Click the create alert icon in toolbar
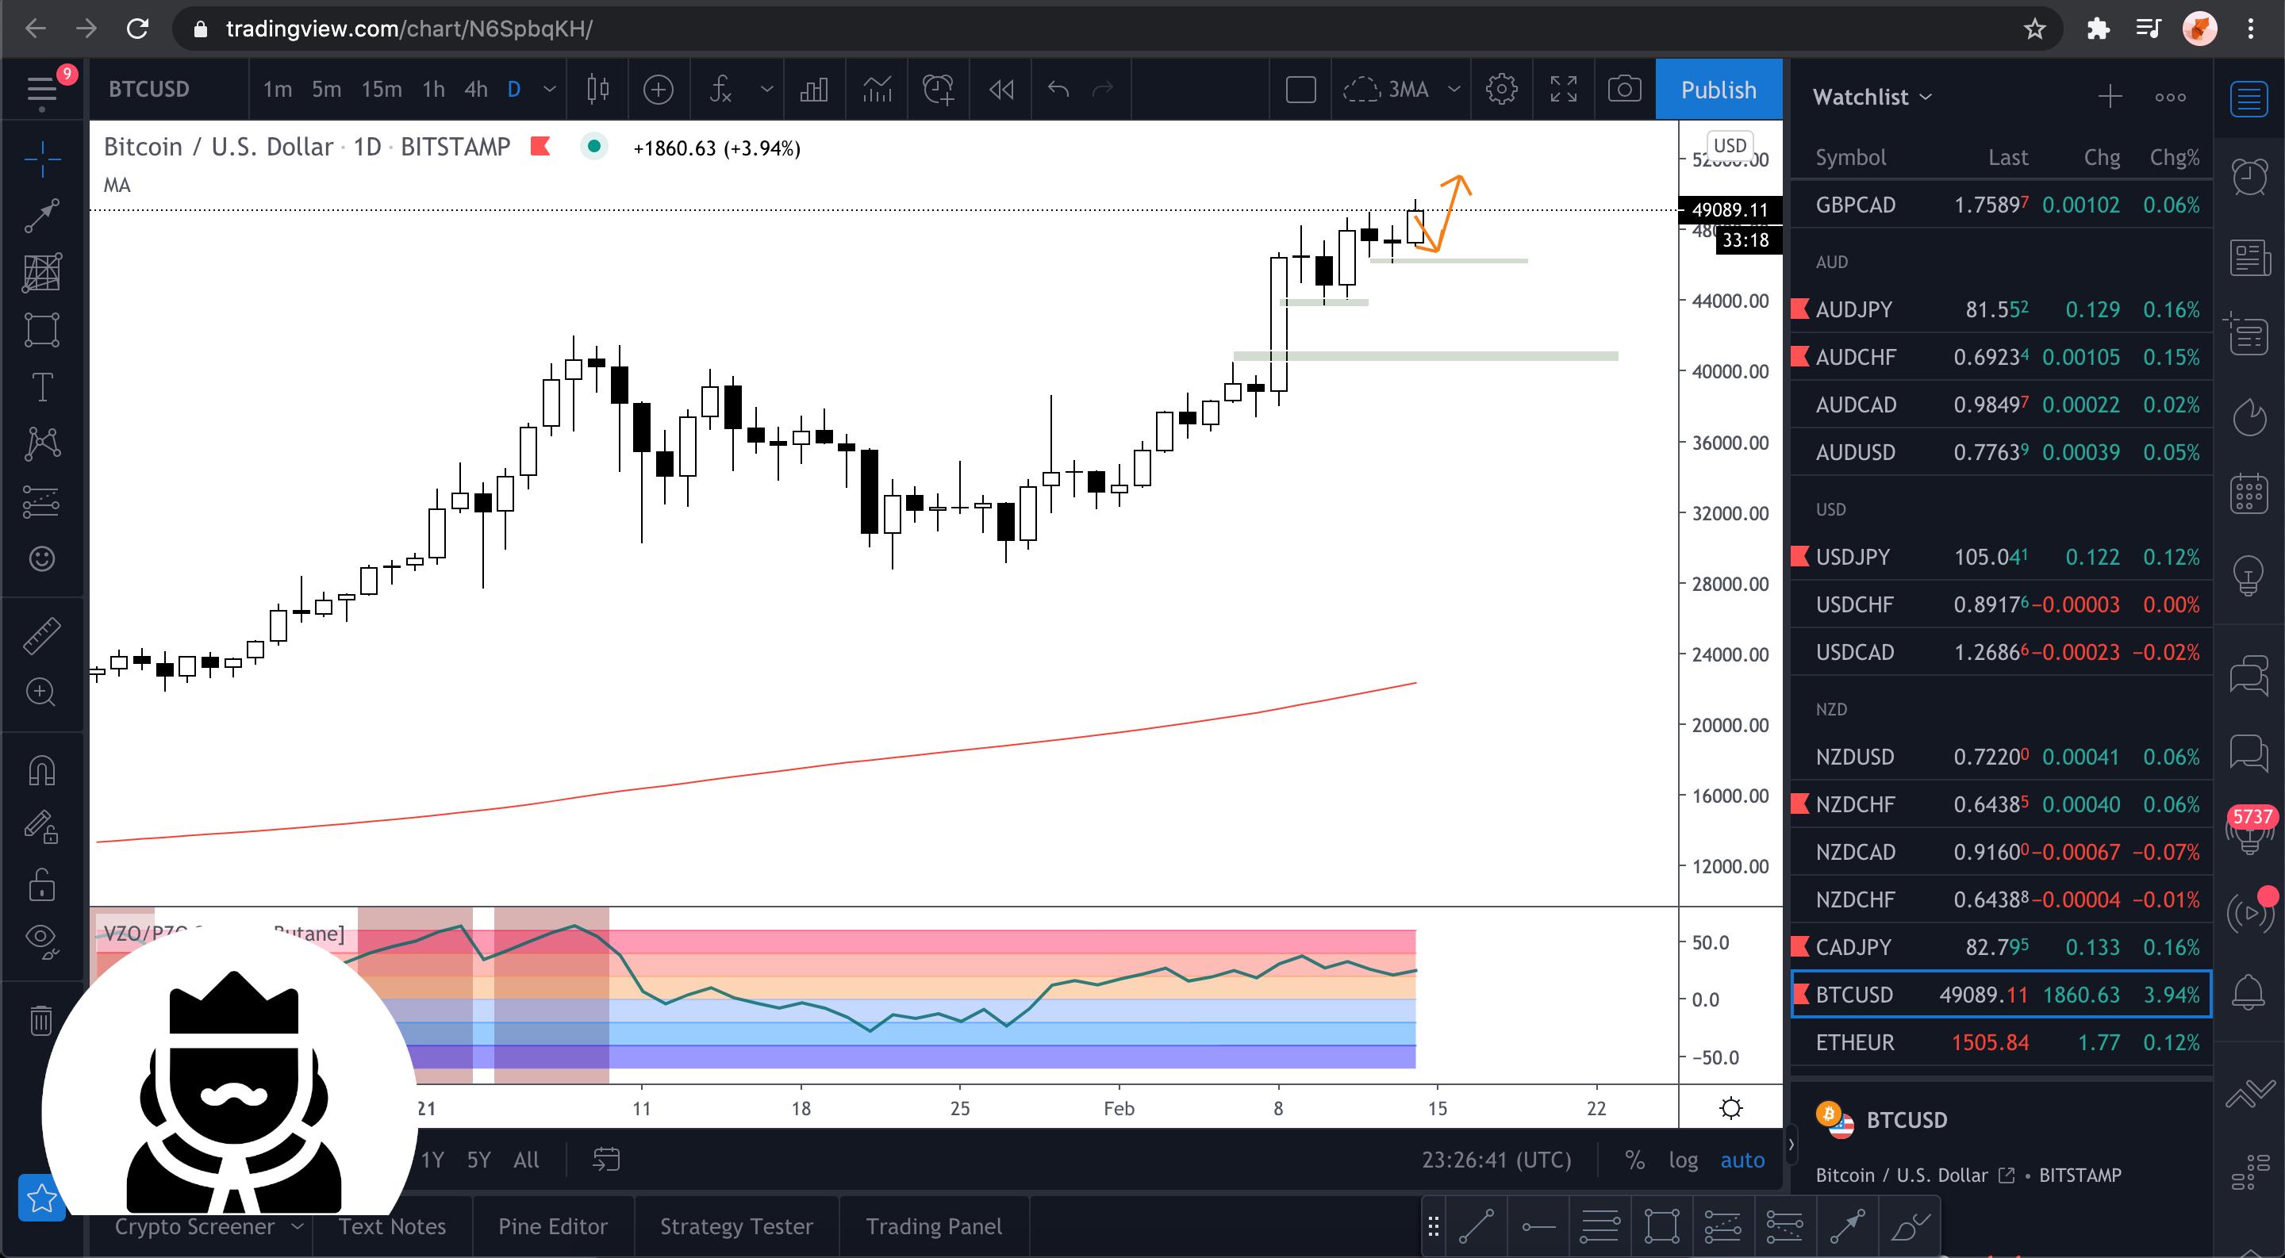This screenshot has height=1258, width=2285. click(x=938, y=90)
